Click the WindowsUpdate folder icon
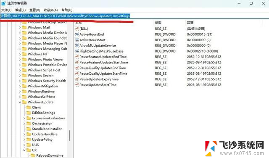This screenshot has width=269, height=158. [24, 102]
